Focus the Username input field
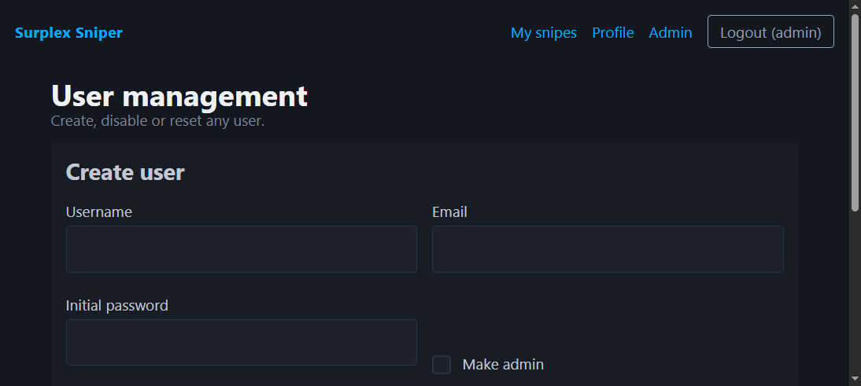Image resolution: width=861 pixels, height=386 pixels. 241,249
